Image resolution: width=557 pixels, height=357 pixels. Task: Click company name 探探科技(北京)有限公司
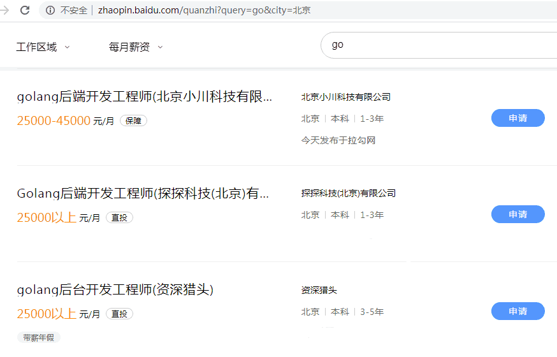348,193
